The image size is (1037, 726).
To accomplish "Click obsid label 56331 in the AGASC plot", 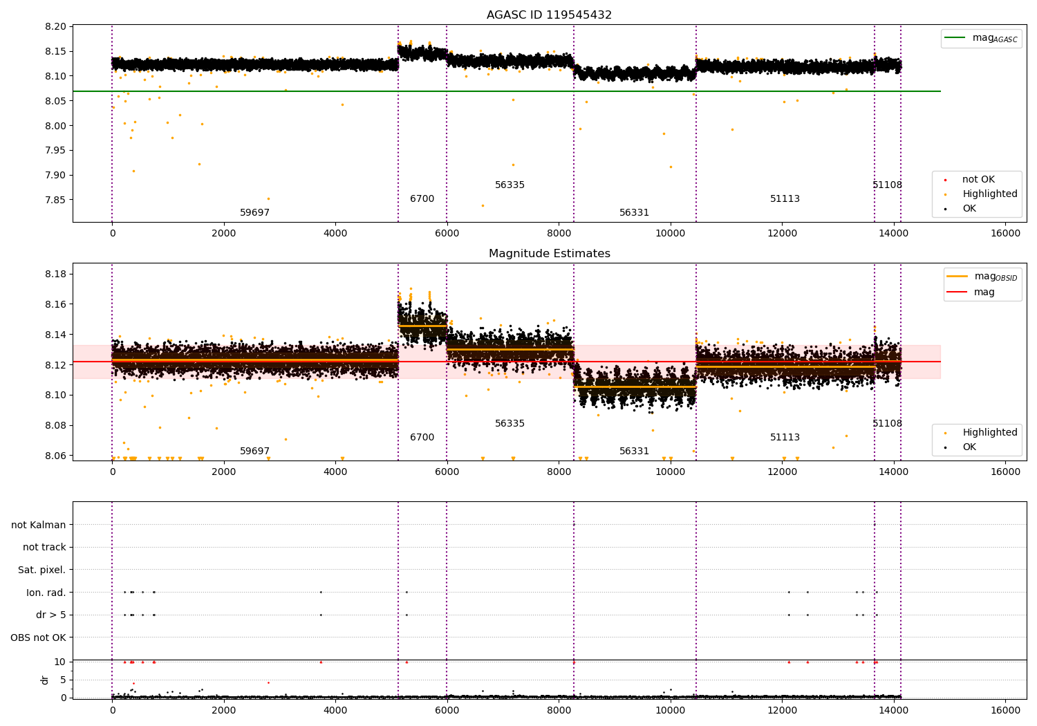I will pos(635,213).
